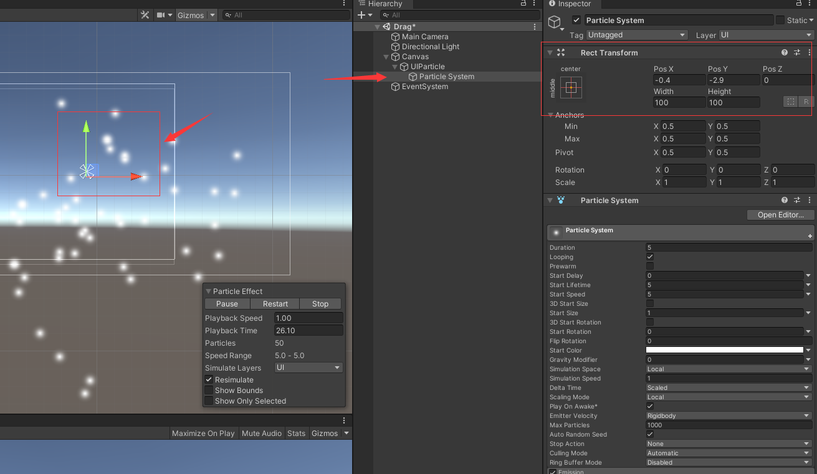Open the Start Color swatch
Image resolution: width=817 pixels, height=474 pixels.
point(725,350)
